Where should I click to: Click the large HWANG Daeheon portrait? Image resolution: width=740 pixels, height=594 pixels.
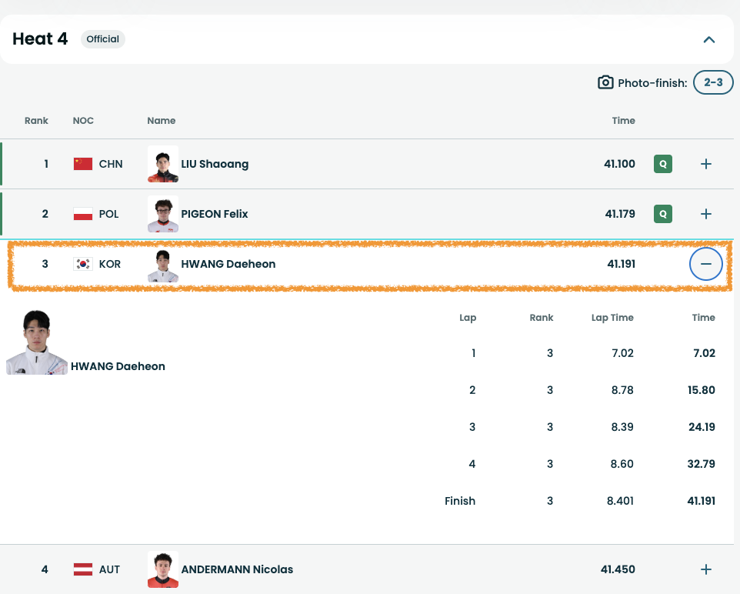(37, 343)
